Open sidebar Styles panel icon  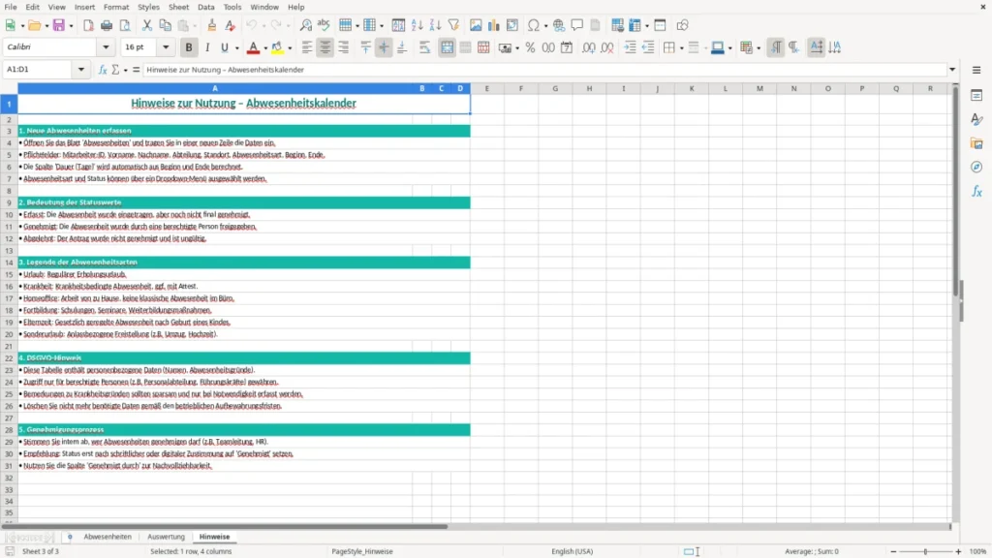point(976,119)
